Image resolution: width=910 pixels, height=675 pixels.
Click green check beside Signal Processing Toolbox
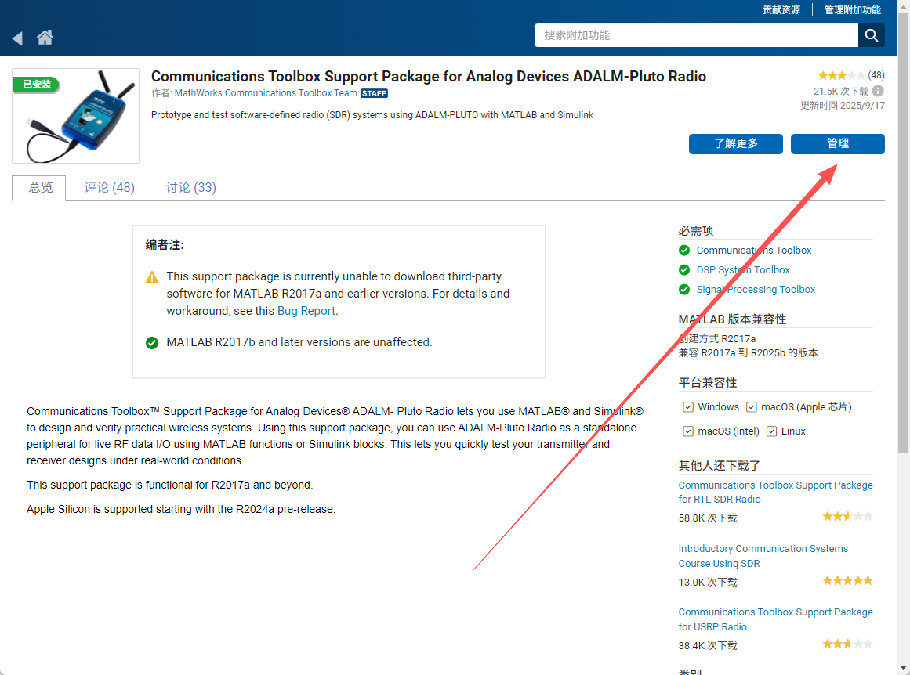[x=684, y=290]
